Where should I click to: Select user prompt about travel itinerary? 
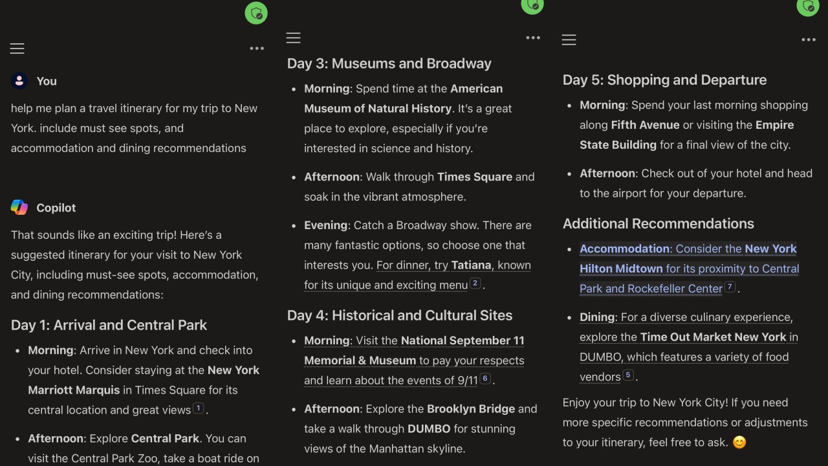135,128
